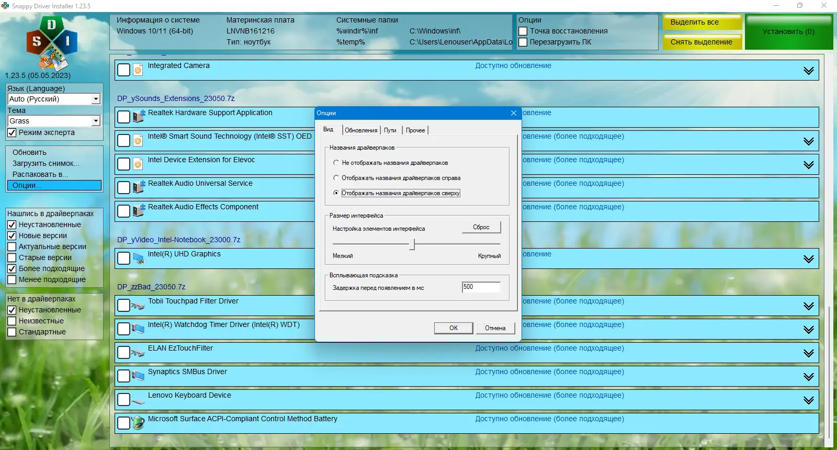This screenshot has height=450, width=837.
Task: Open the Язык (Language) dropdown
Action: [x=96, y=99]
